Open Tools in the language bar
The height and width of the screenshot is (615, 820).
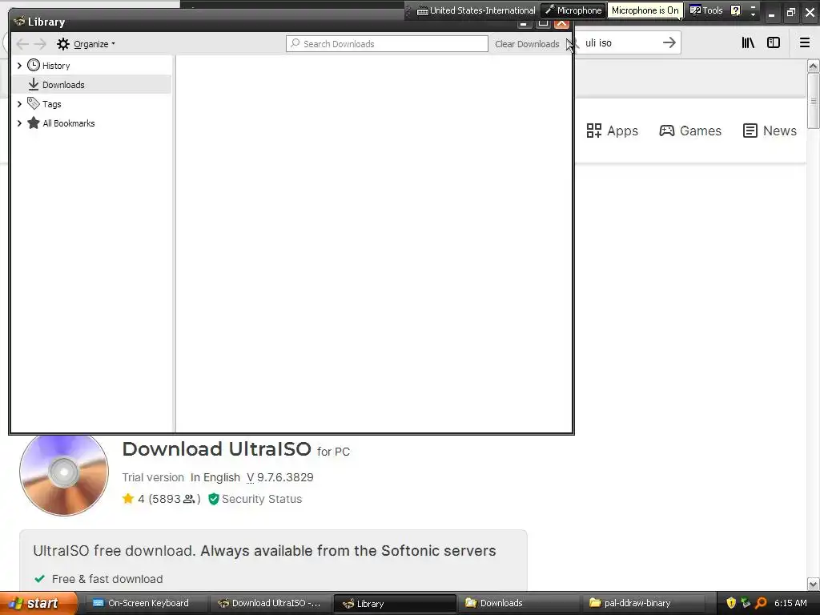point(706,10)
